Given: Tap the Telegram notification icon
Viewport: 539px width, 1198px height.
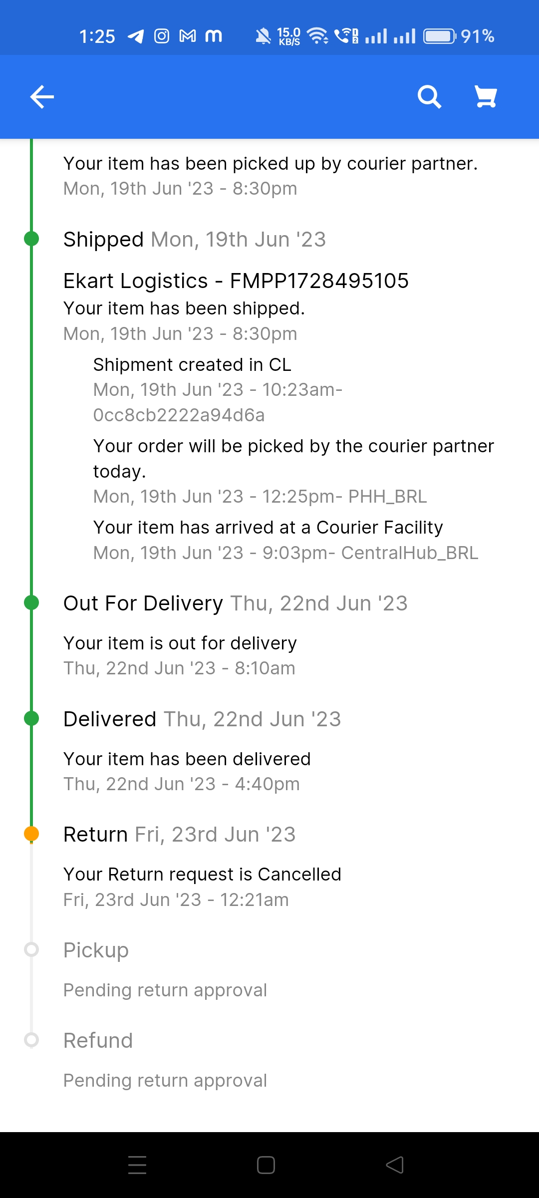Looking at the screenshot, I should click(x=136, y=36).
